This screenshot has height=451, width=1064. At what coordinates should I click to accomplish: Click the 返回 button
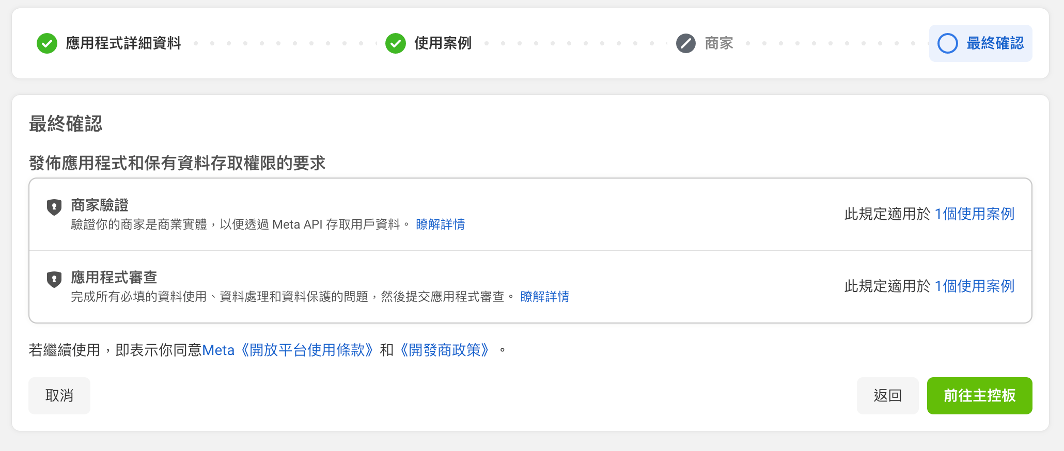887,396
